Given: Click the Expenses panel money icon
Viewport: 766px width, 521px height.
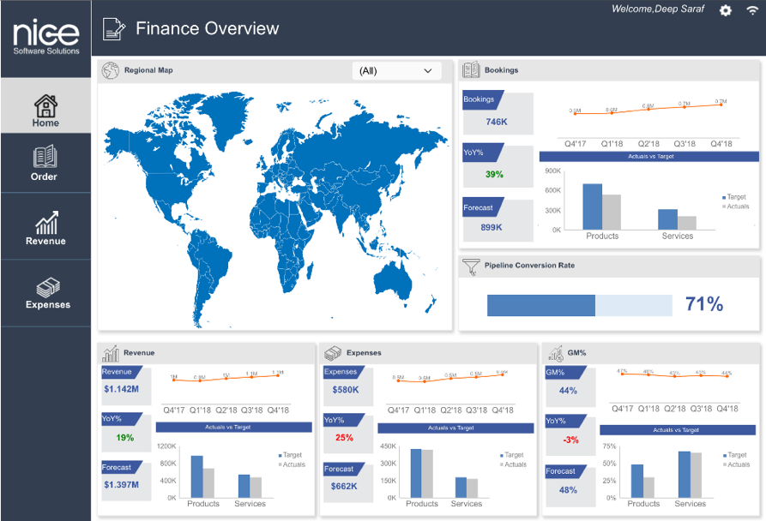Looking at the screenshot, I should click(332, 353).
